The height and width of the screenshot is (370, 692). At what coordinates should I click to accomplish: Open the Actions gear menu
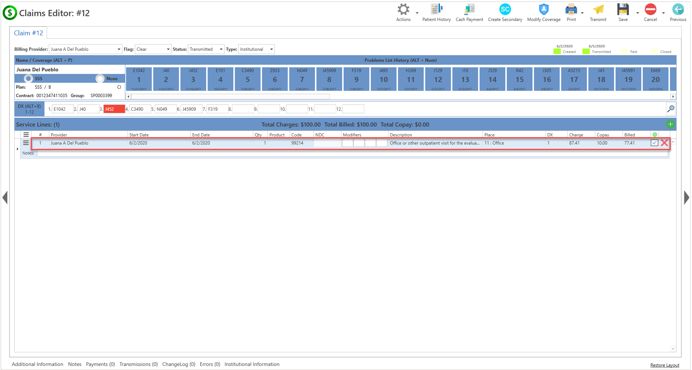pyautogui.click(x=403, y=13)
